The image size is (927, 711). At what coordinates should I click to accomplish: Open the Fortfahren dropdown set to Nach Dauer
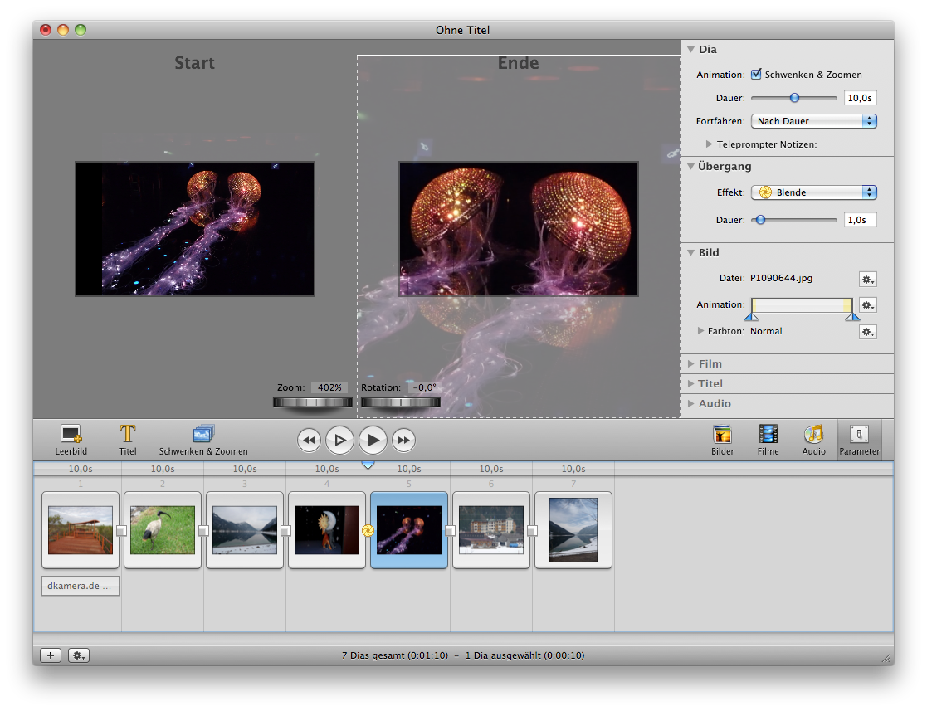coord(813,120)
